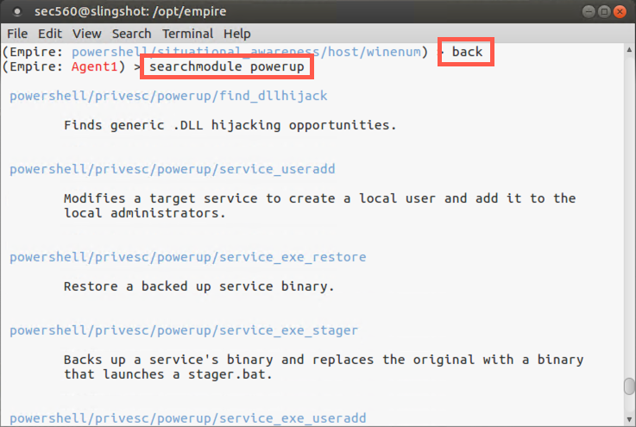Image resolution: width=636 pixels, height=427 pixels.
Task: Click the vertical scrollbar thumb
Action: tap(629, 386)
